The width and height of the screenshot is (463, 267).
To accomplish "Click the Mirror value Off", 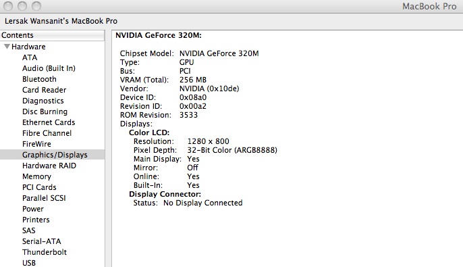I will tap(192, 168).
